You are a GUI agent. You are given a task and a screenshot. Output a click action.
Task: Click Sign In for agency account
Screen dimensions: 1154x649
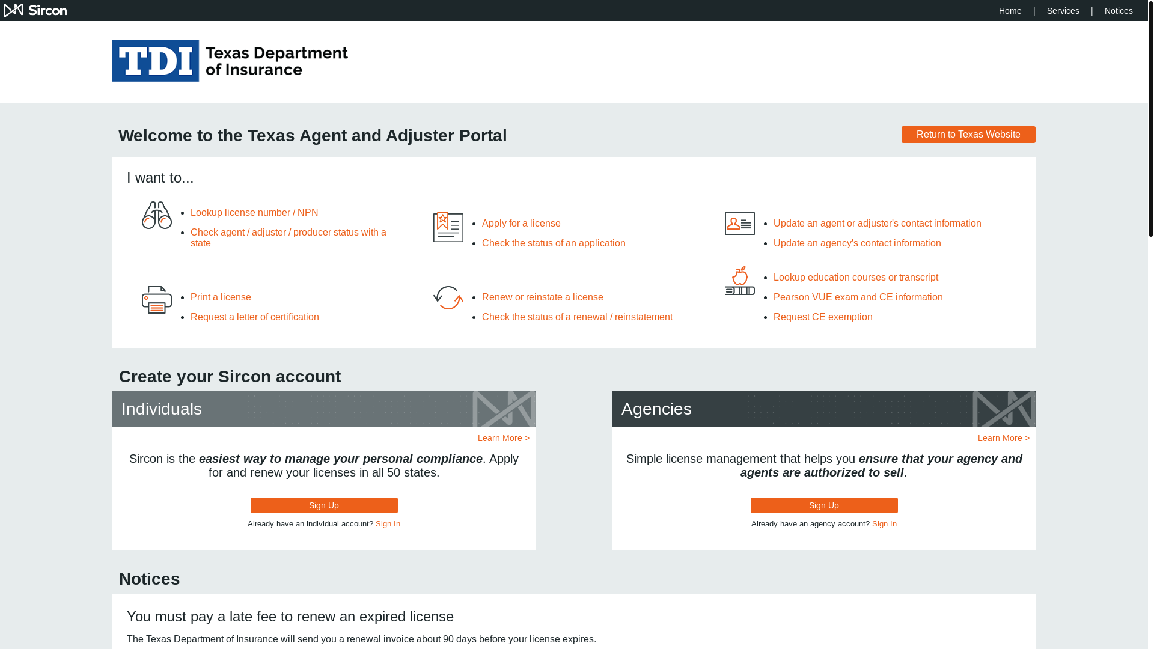click(884, 524)
